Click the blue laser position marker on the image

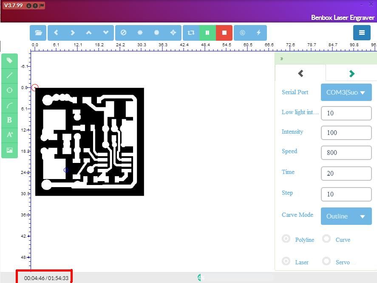tap(66, 170)
